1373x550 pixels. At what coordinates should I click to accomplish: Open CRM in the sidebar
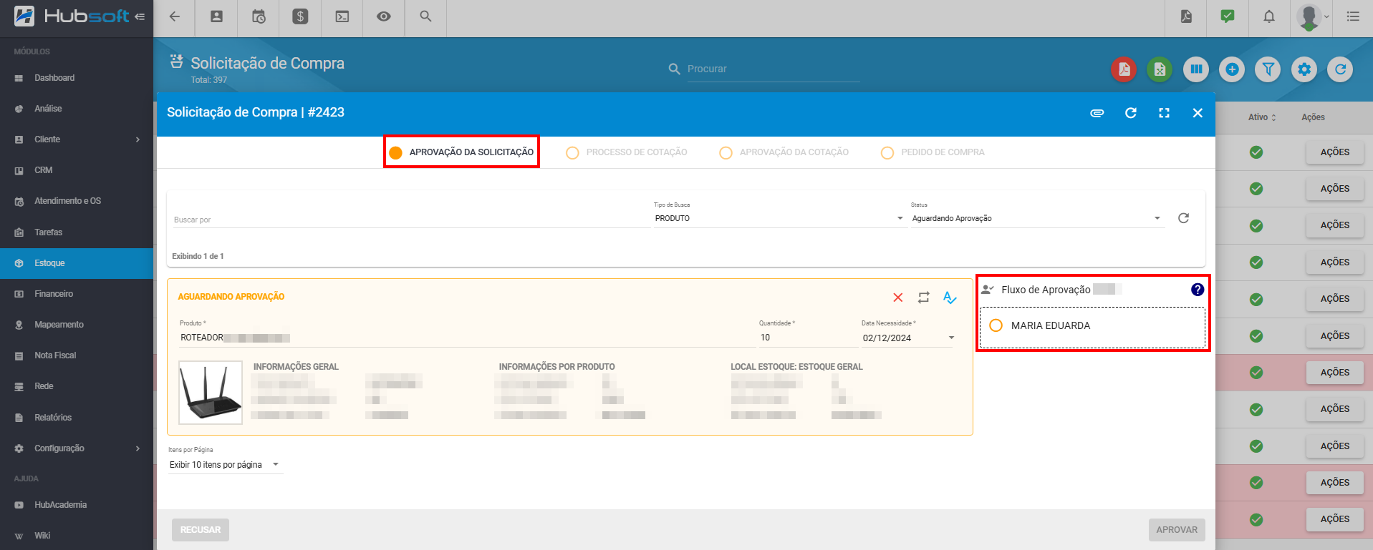click(x=77, y=170)
